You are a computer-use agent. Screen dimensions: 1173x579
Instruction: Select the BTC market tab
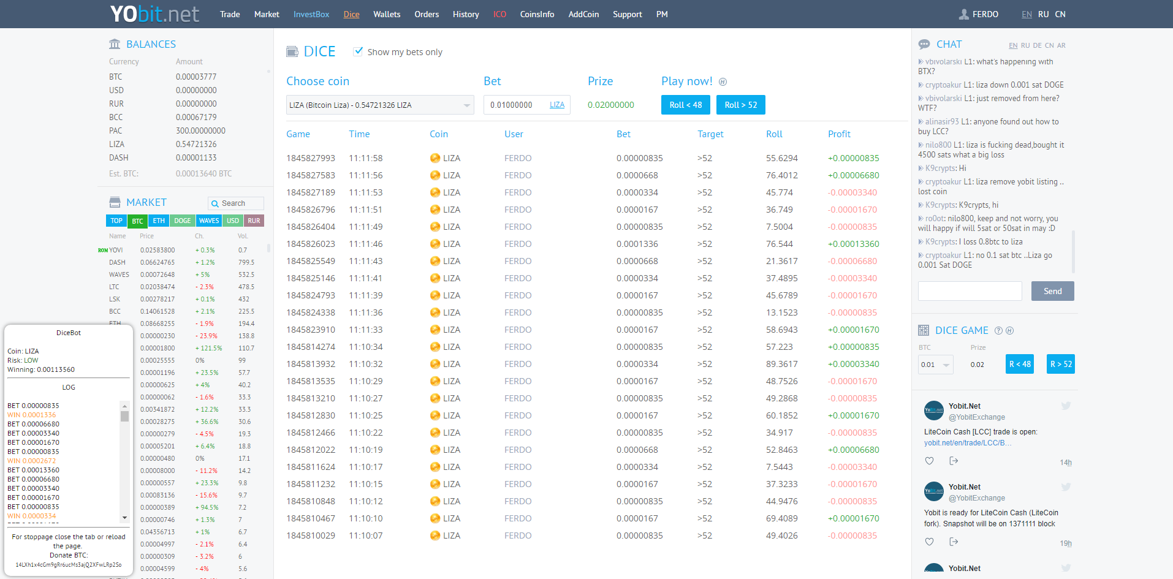137,221
